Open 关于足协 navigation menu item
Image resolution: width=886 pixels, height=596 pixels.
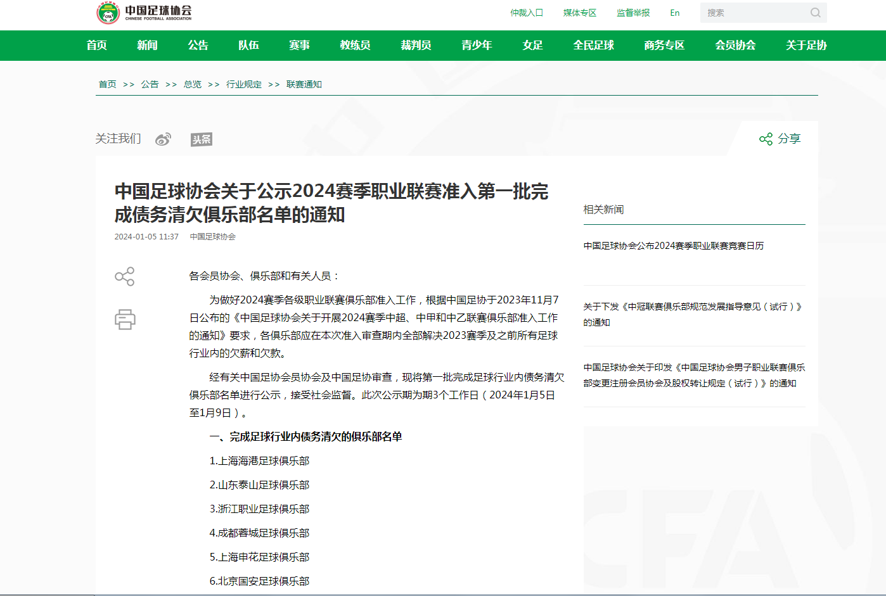807,46
